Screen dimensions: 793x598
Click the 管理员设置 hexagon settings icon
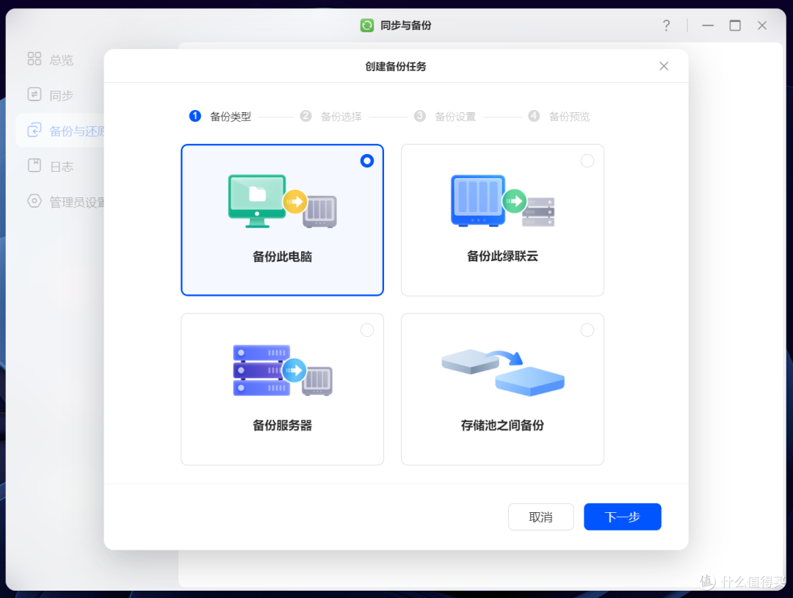click(x=35, y=201)
